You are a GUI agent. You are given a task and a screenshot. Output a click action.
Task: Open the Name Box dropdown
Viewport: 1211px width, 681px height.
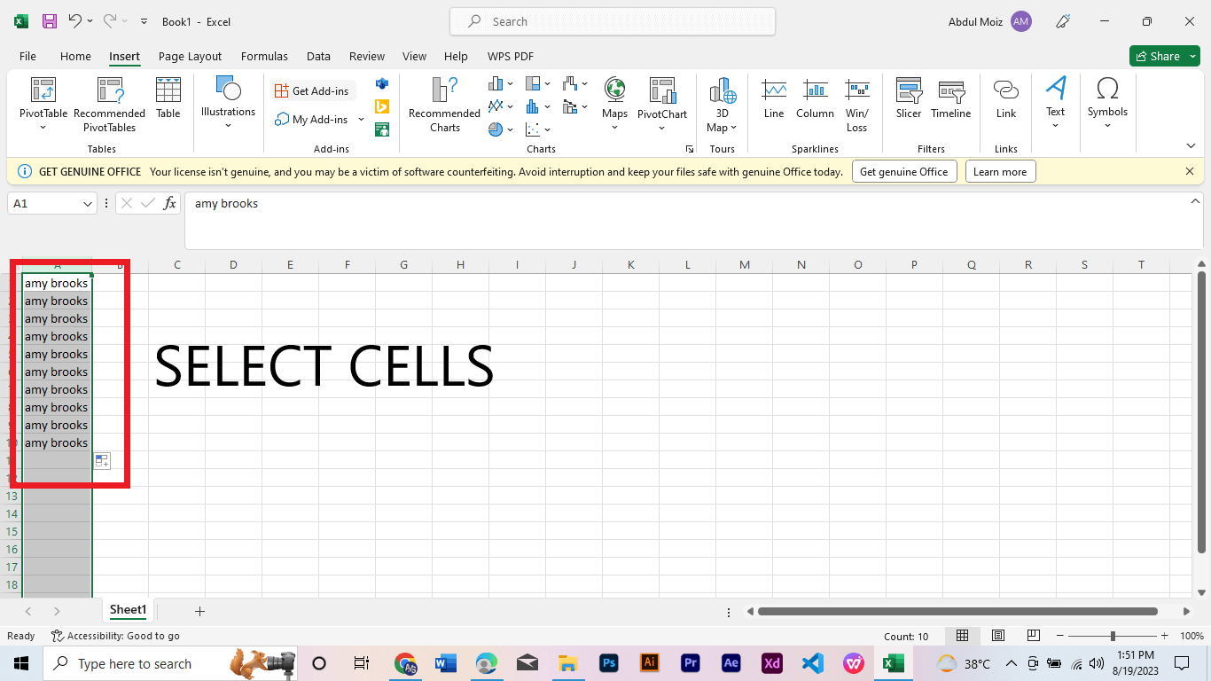(x=87, y=203)
